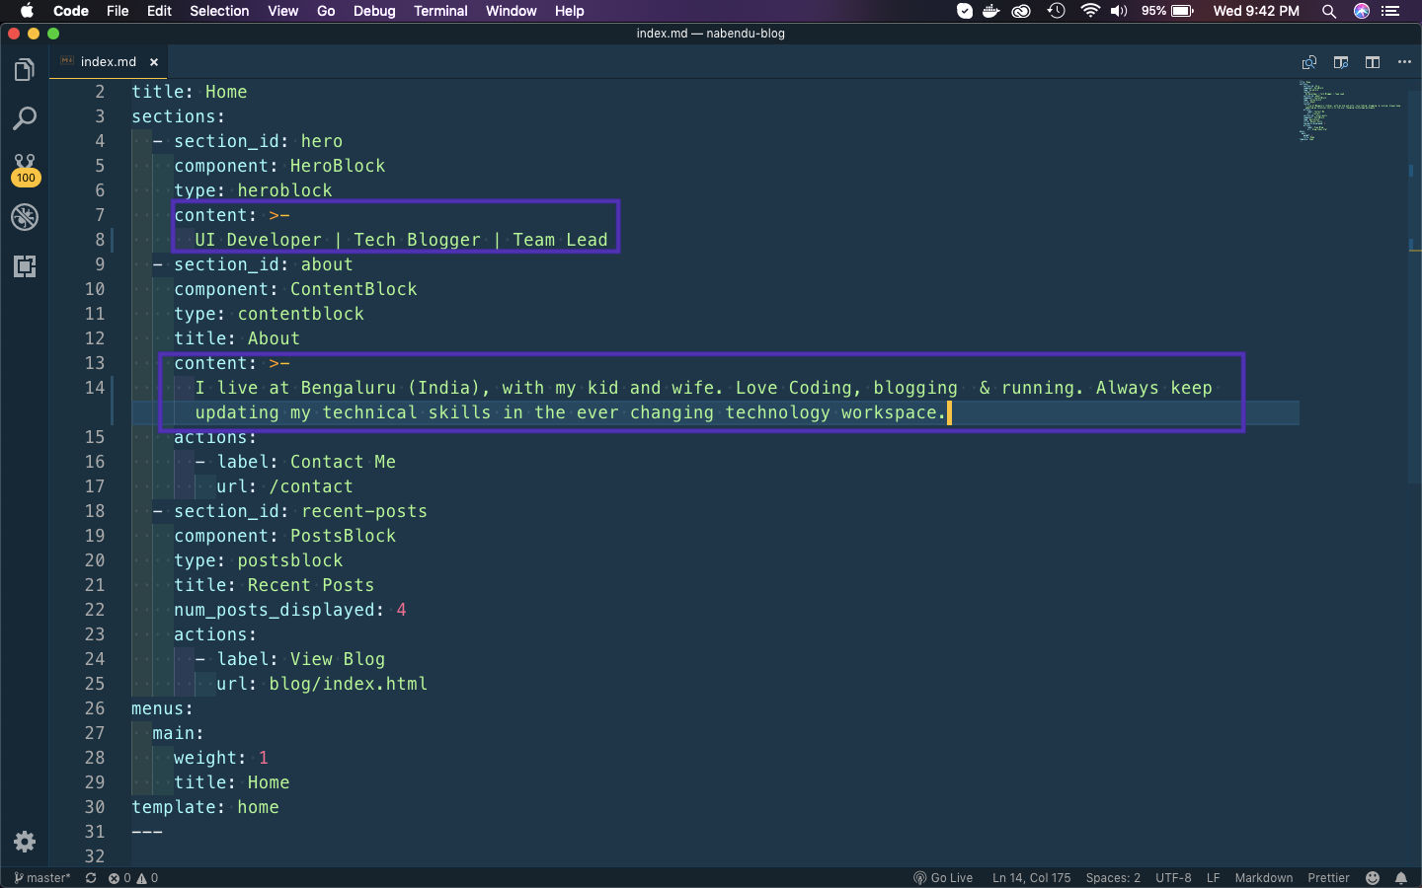Click 'num_posts_displayed: 4' line
This screenshot has height=888, width=1422.
[x=290, y=610]
